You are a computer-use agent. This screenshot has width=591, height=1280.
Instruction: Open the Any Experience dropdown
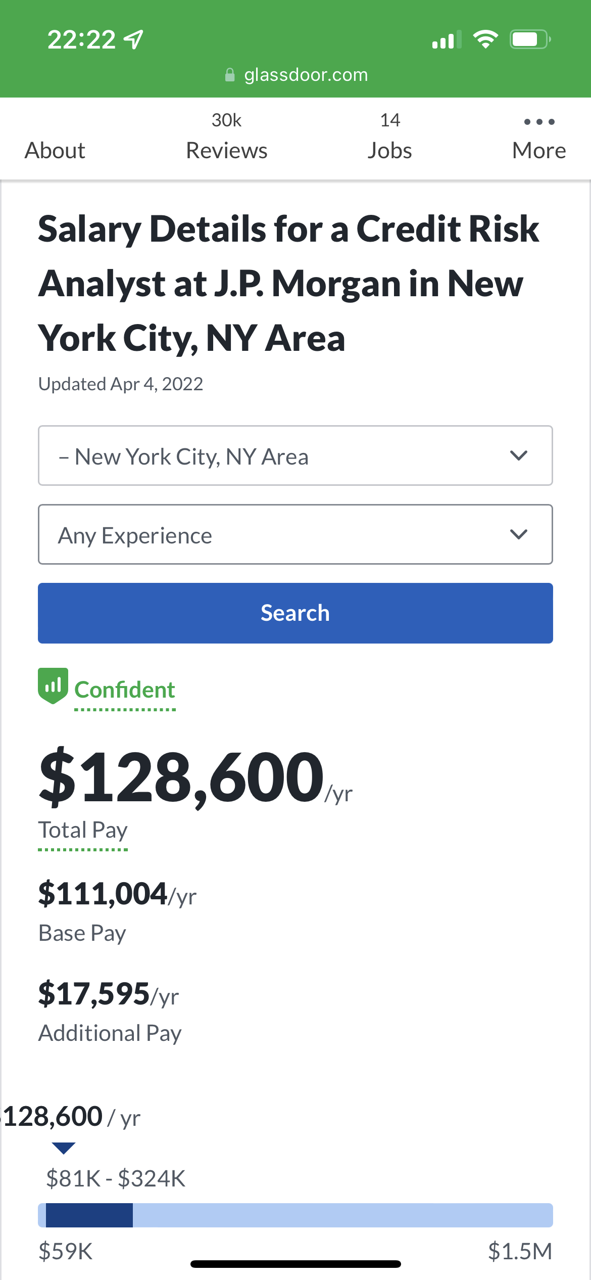[283, 534]
